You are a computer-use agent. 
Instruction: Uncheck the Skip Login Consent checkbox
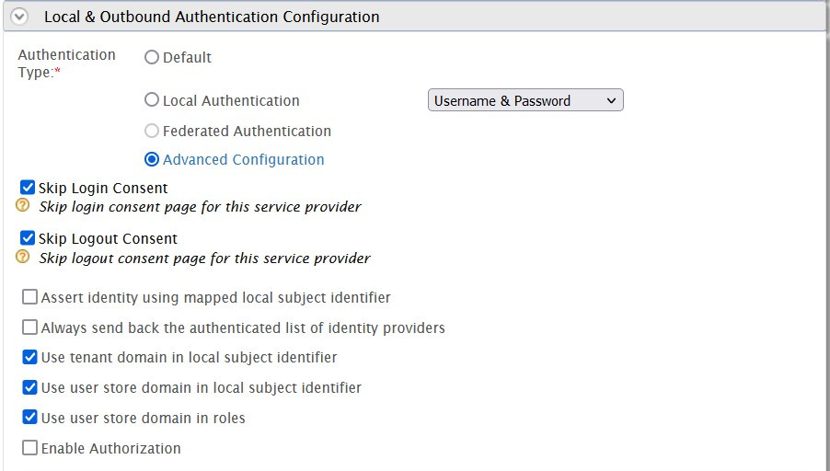pos(28,188)
